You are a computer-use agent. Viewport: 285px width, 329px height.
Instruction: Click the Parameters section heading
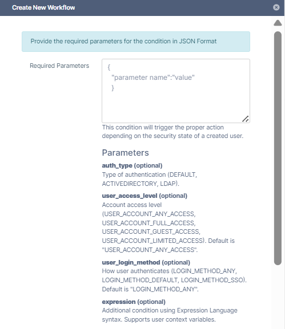(x=125, y=153)
